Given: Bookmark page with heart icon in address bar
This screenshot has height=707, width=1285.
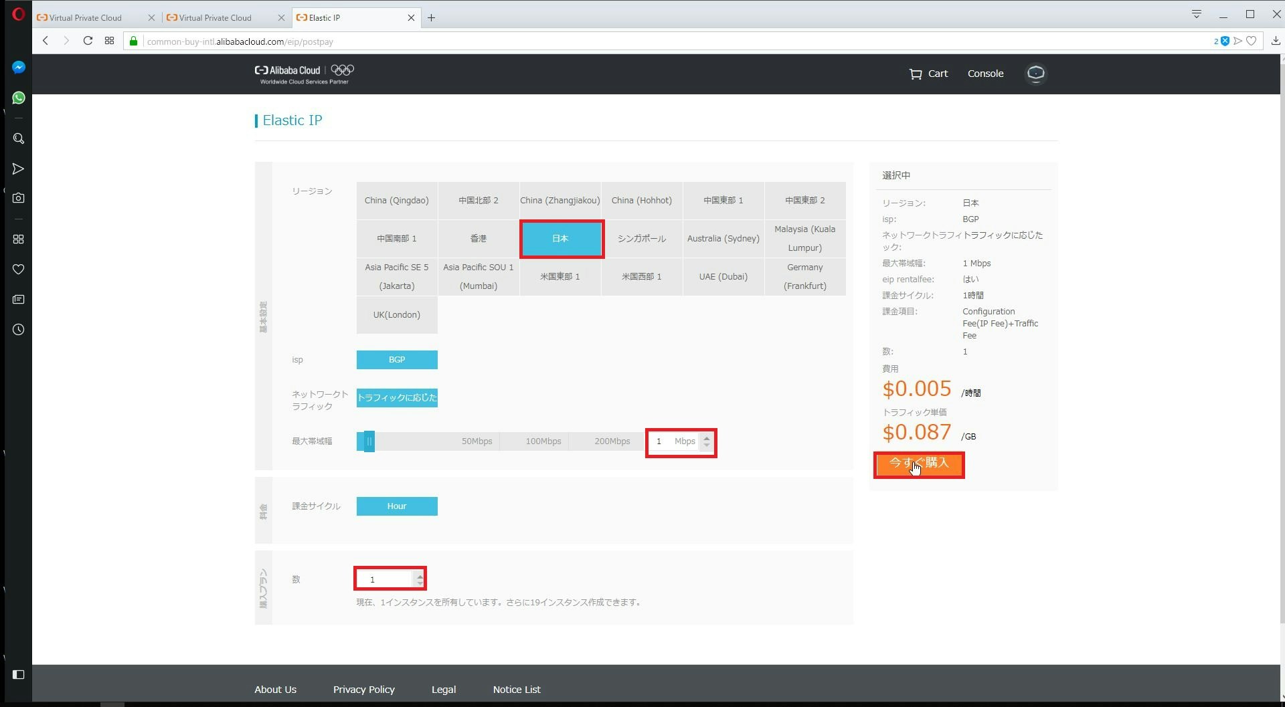Looking at the screenshot, I should 1251,41.
